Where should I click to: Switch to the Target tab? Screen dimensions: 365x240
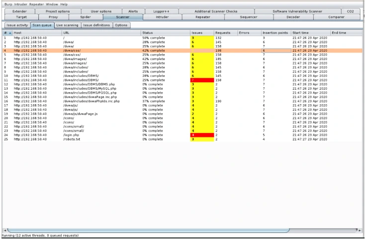point(21,17)
